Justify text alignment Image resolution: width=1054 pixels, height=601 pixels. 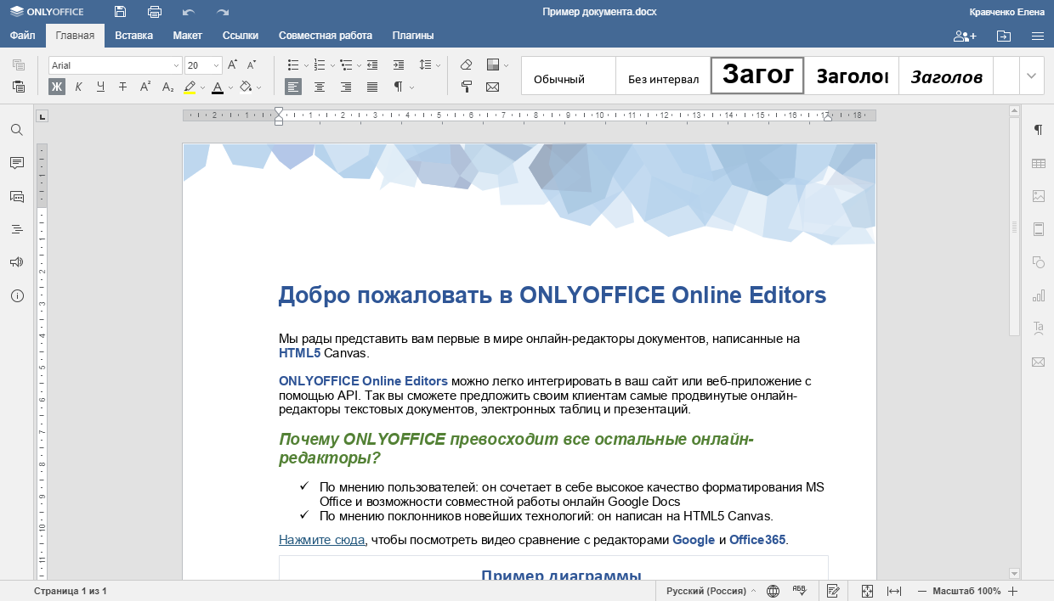(372, 87)
